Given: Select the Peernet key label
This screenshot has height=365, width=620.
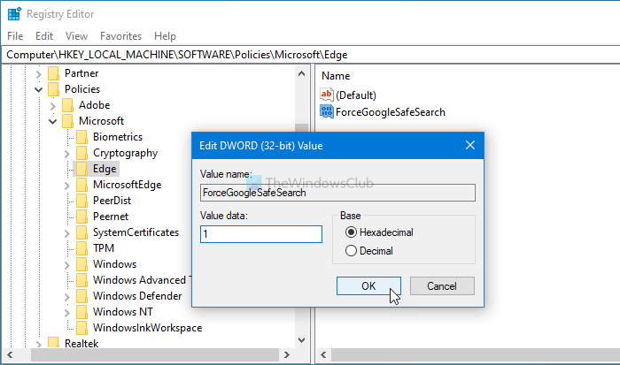Looking at the screenshot, I should tap(111, 217).
